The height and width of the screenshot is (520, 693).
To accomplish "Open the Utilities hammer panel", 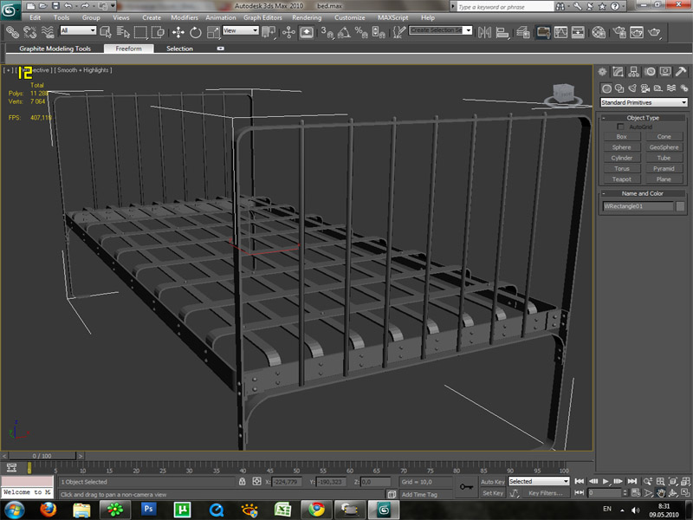I will (681, 72).
